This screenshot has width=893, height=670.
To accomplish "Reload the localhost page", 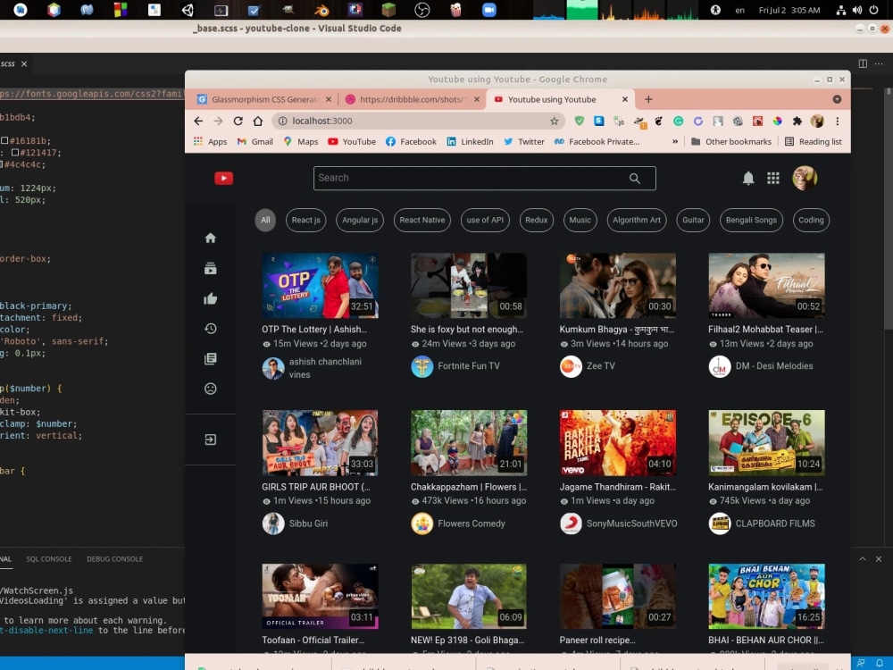I will pos(238,121).
